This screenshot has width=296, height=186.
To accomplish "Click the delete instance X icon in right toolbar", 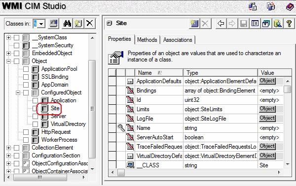I will click(205, 24).
